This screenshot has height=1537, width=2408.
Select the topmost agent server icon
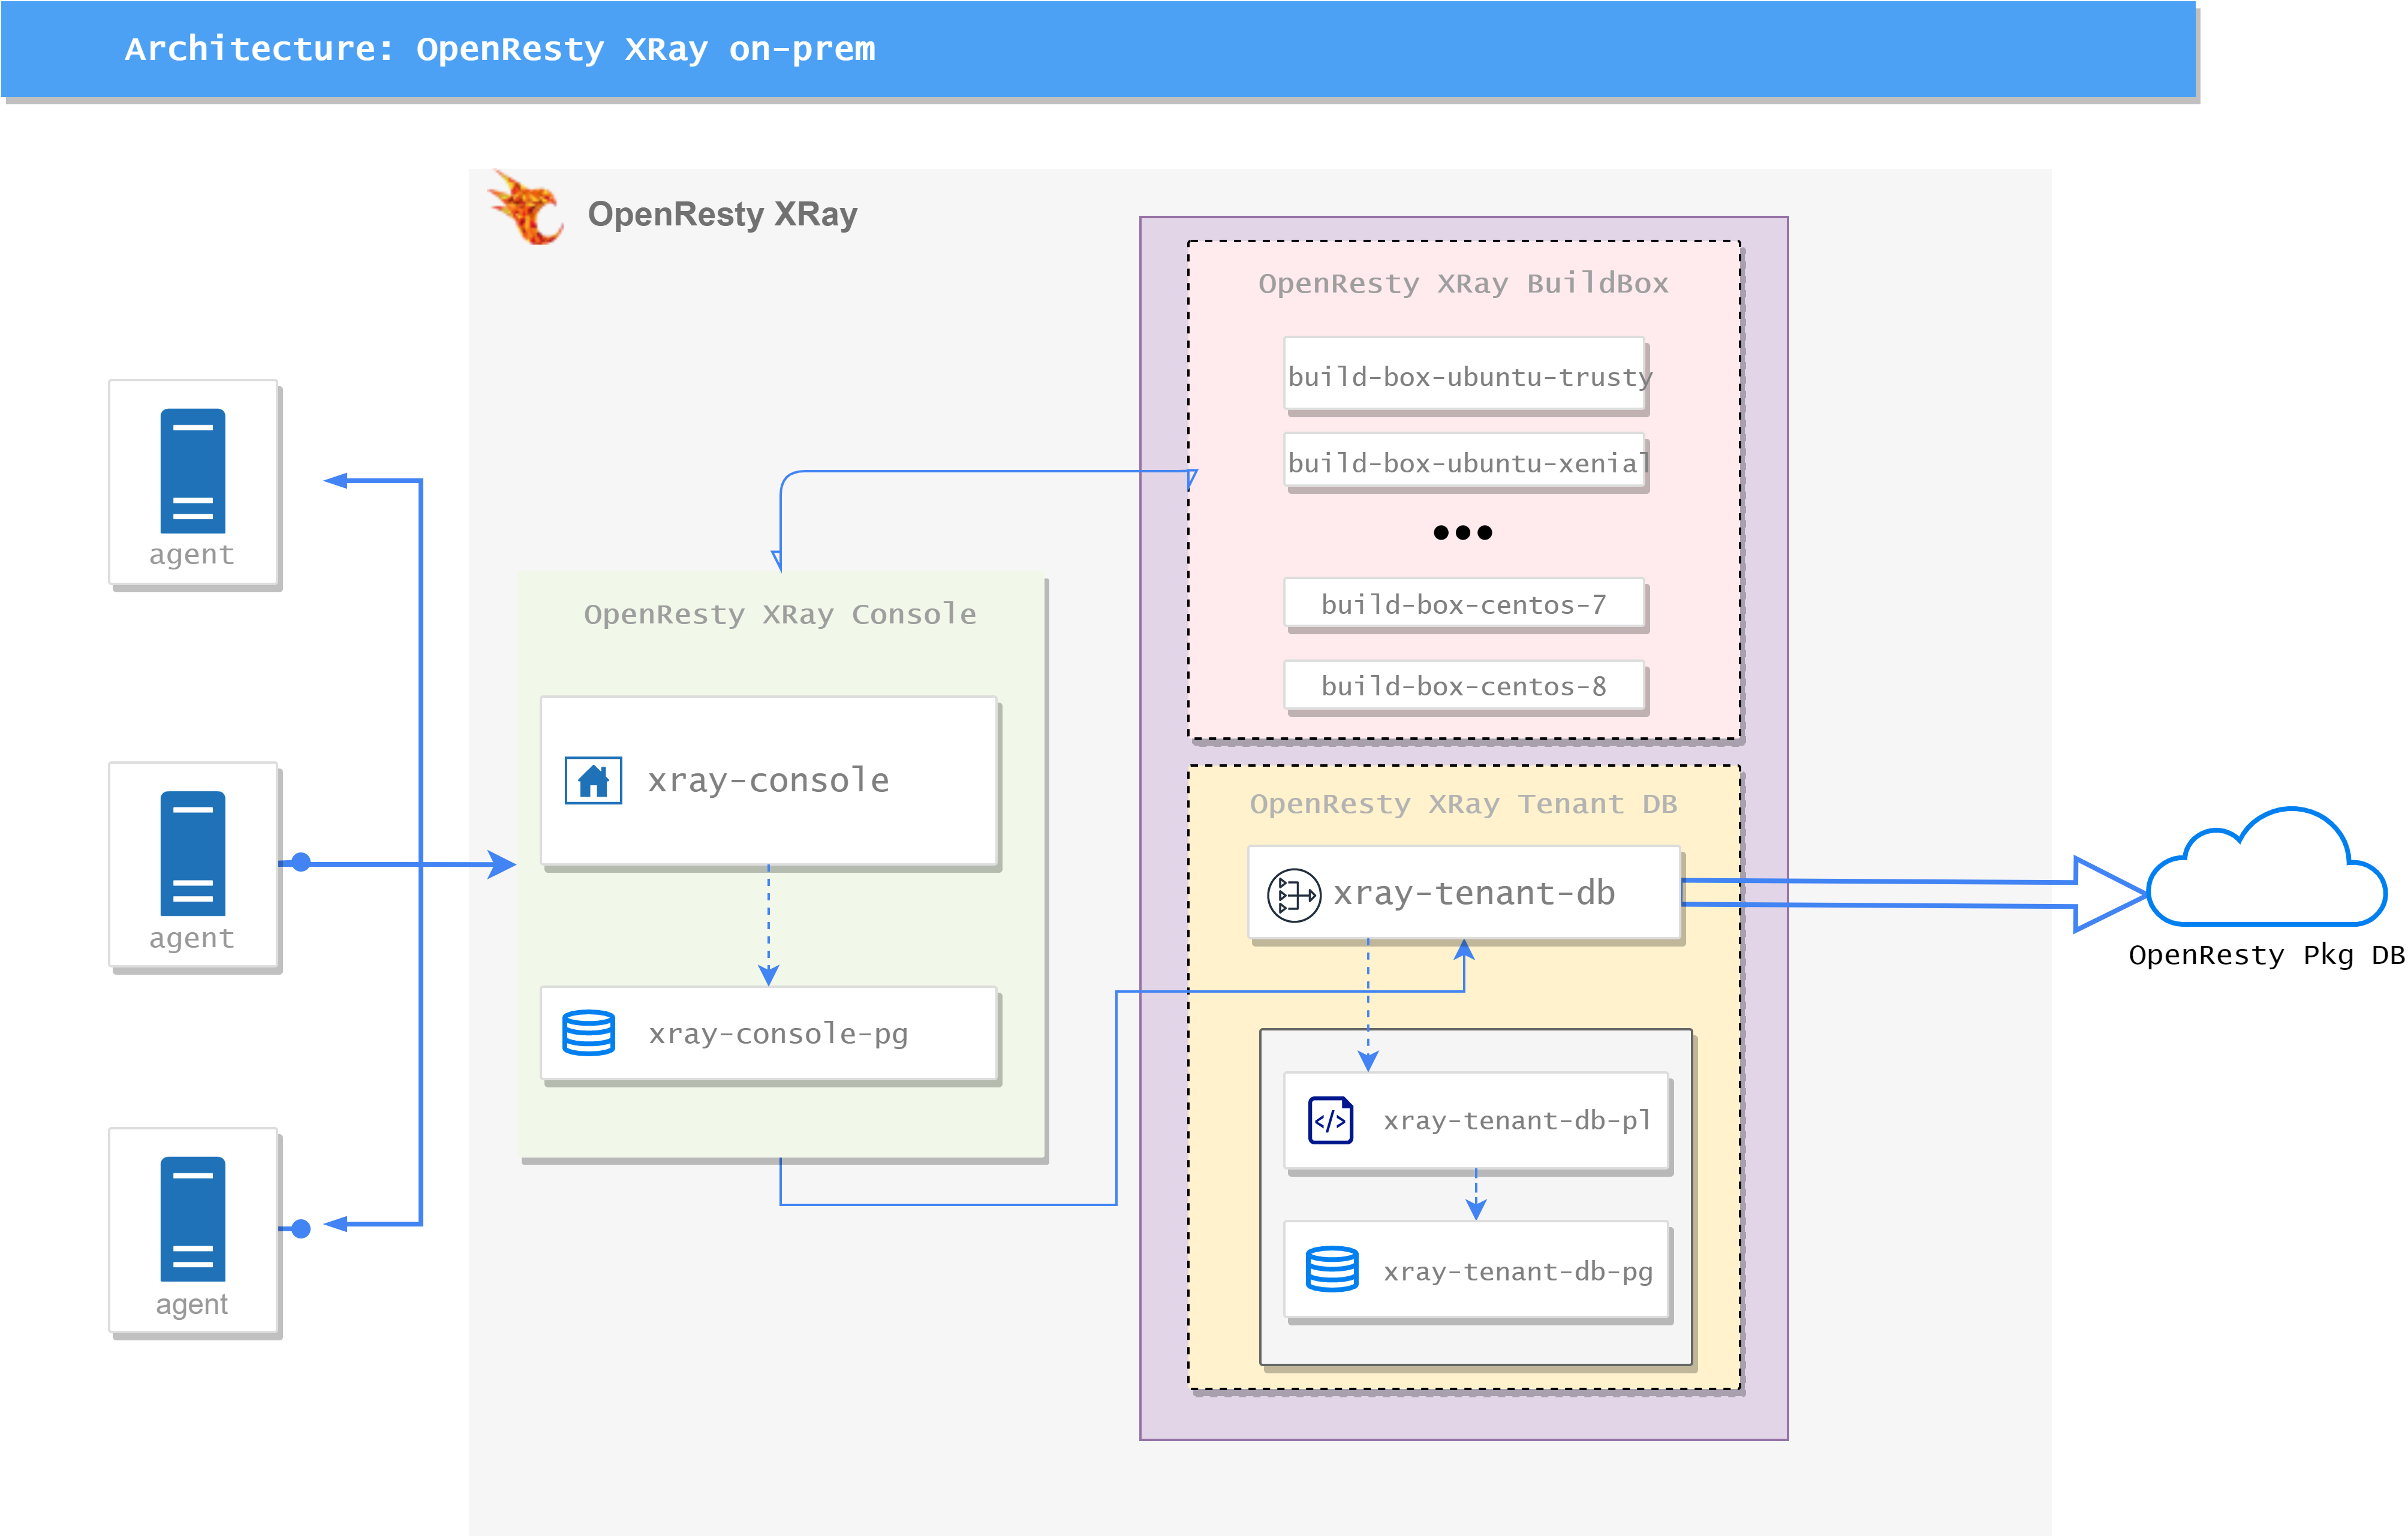tap(193, 470)
